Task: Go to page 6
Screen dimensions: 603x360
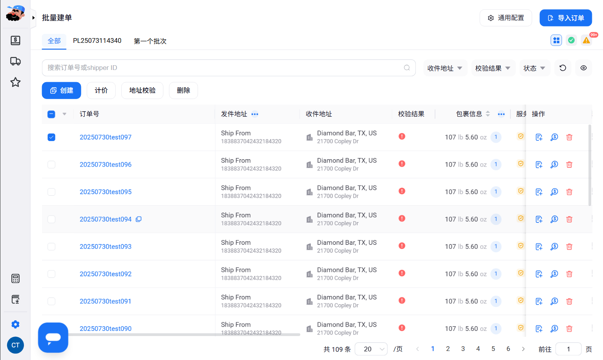Action: 508,349
